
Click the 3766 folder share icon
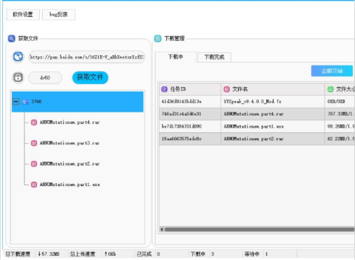[x=25, y=102]
